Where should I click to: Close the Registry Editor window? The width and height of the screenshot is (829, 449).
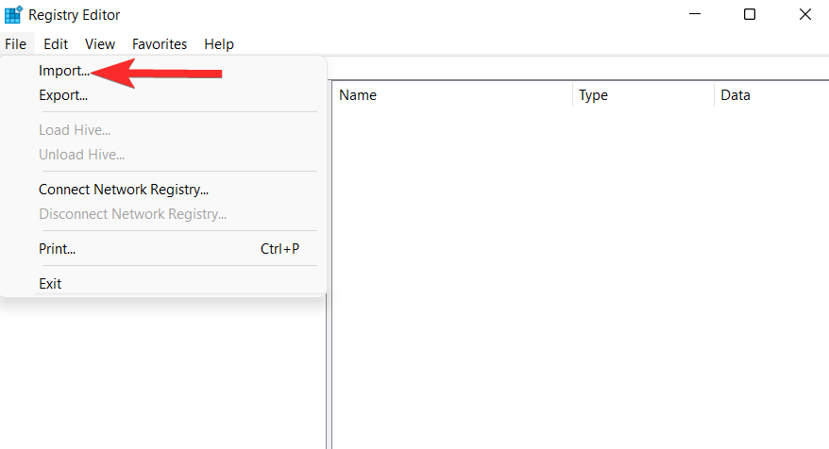(x=804, y=15)
